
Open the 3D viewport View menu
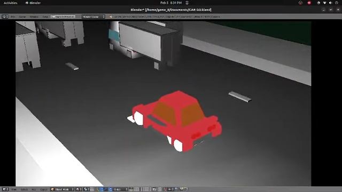[13, 189]
